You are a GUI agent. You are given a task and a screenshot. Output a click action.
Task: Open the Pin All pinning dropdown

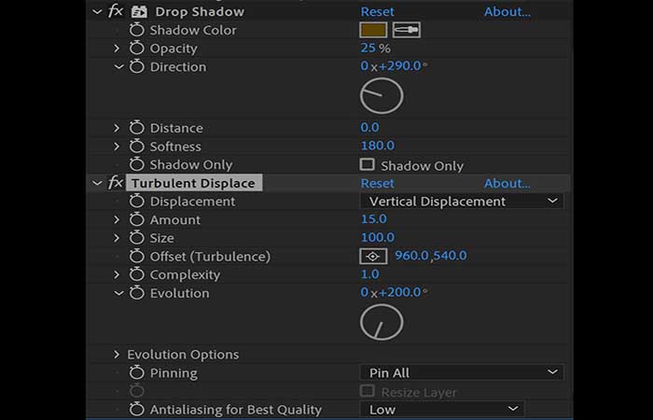[462, 372]
